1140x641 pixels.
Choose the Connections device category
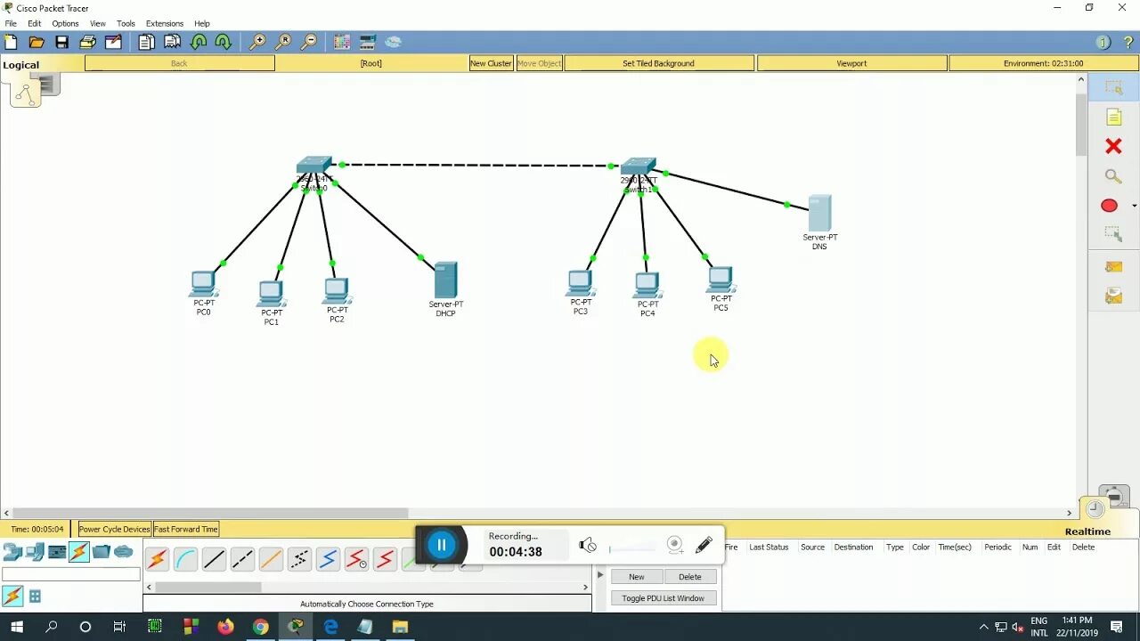[79, 552]
